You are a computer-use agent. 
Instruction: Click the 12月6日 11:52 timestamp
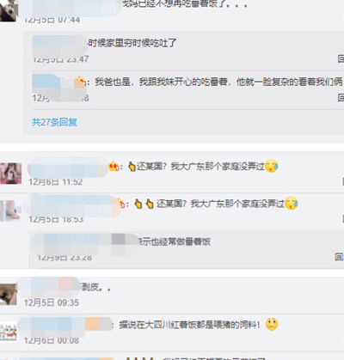pyautogui.click(x=56, y=181)
